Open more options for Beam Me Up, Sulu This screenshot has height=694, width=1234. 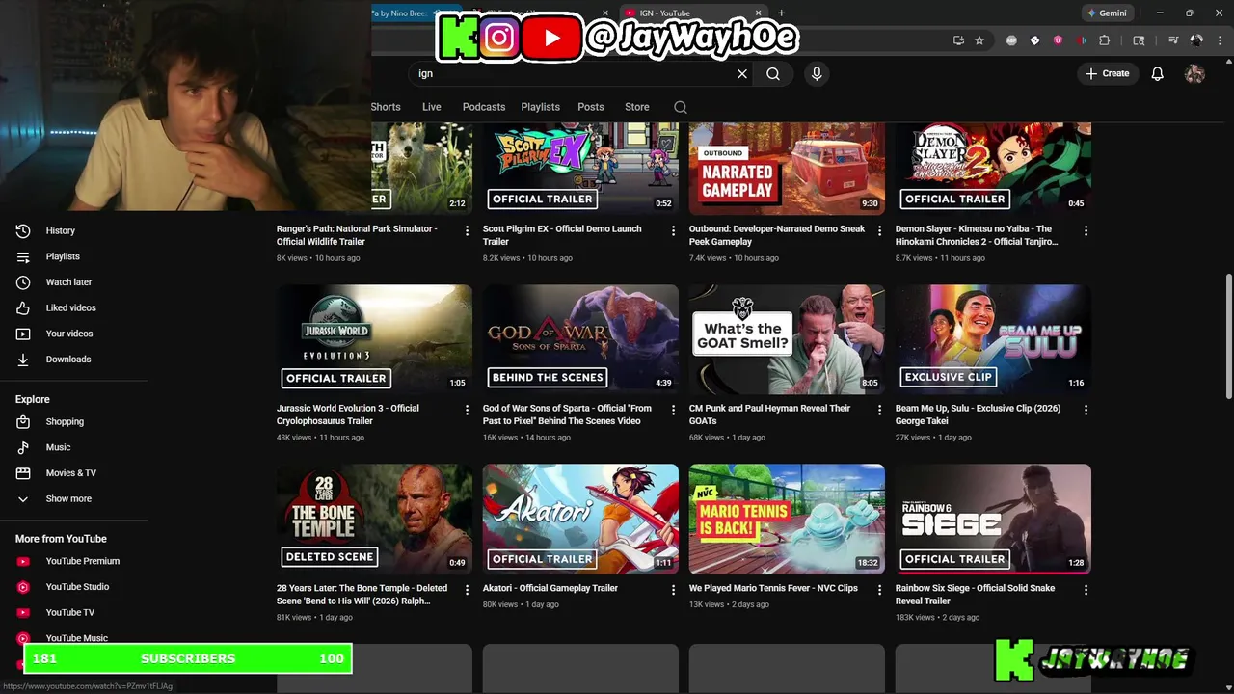(x=1086, y=411)
